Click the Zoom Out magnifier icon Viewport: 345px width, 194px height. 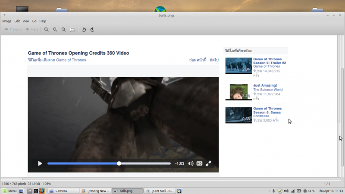coord(55,29)
